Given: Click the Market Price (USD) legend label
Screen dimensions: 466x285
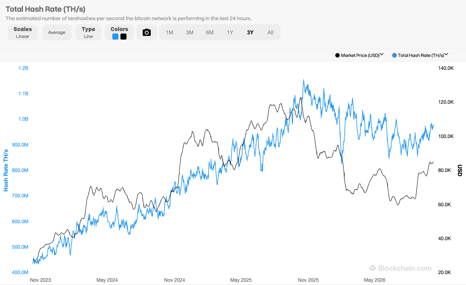Looking at the screenshot, I should point(360,55).
